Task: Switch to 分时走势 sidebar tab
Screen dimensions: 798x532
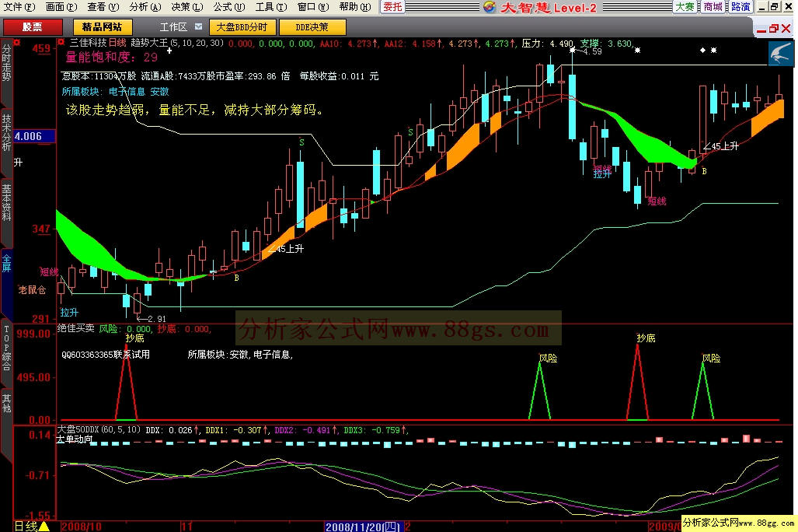Action: click(6, 63)
